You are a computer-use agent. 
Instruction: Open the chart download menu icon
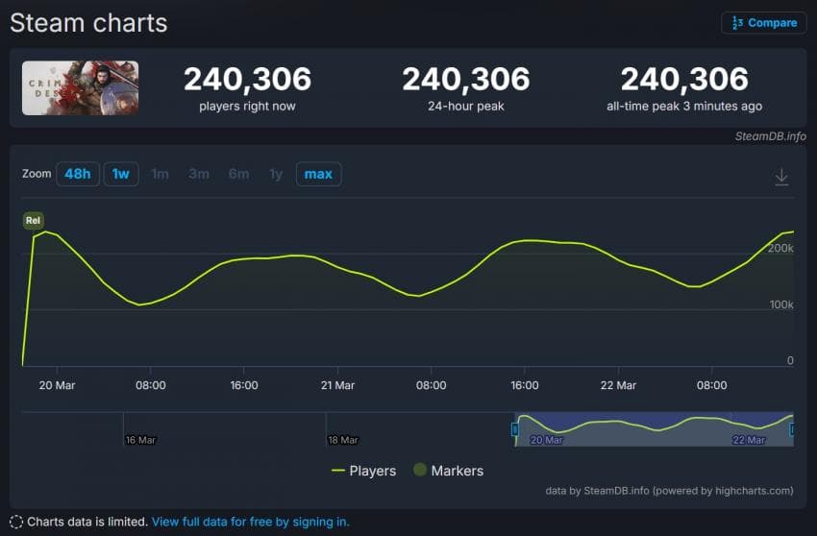coord(781,177)
